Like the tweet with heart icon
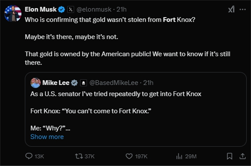 [x=129, y=156]
